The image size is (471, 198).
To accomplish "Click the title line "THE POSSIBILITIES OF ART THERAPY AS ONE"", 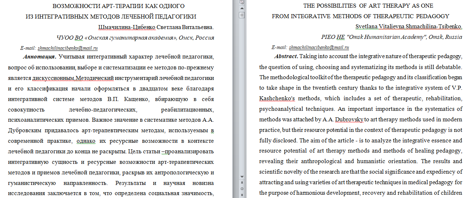I will 368,6.
